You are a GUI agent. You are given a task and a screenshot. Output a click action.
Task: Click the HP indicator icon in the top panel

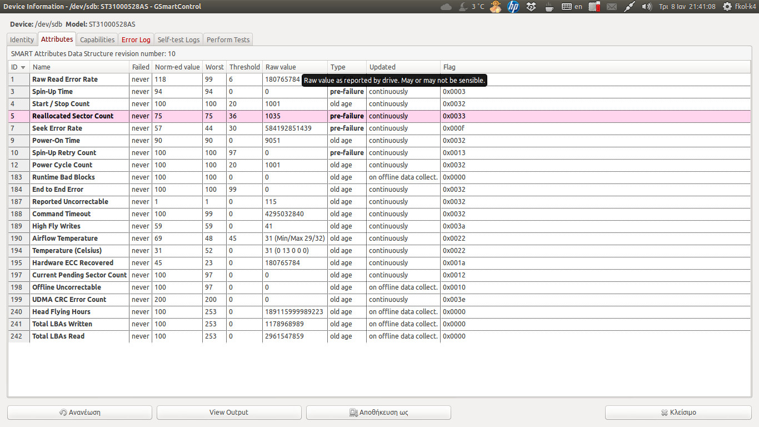pos(513,7)
